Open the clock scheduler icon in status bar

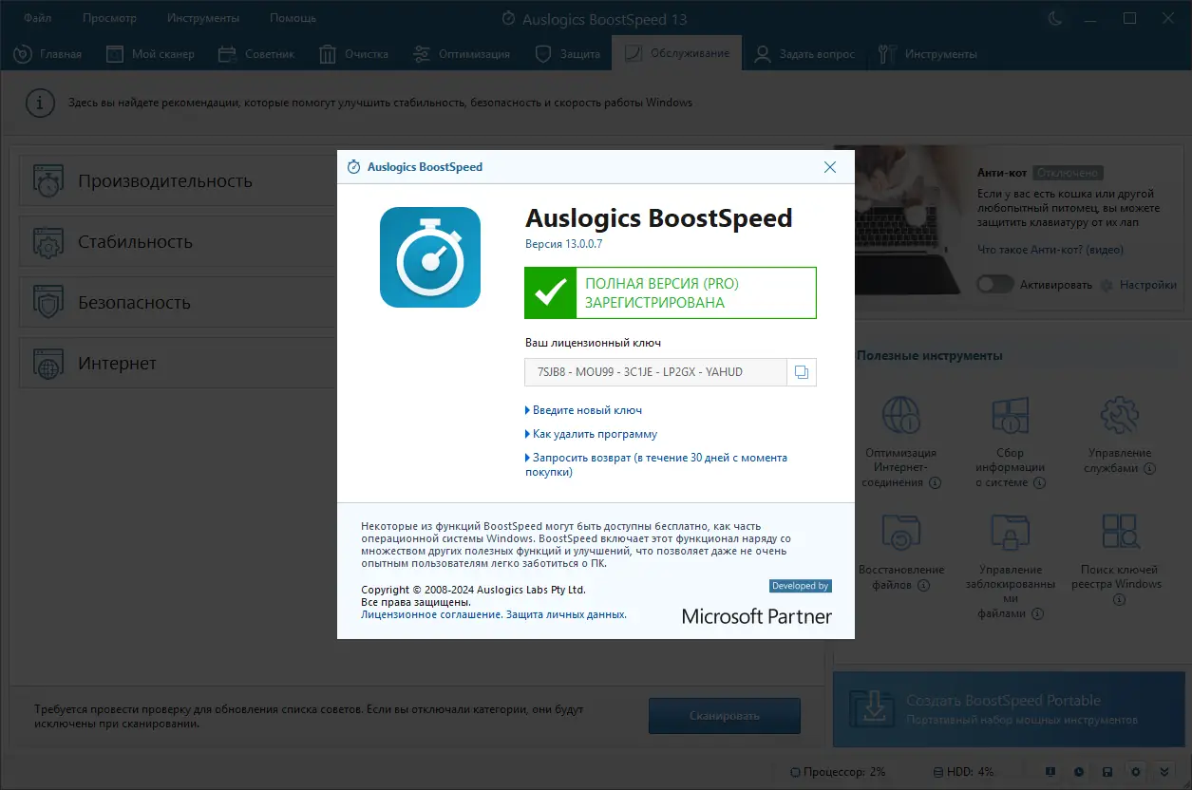(x=1079, y=771)
